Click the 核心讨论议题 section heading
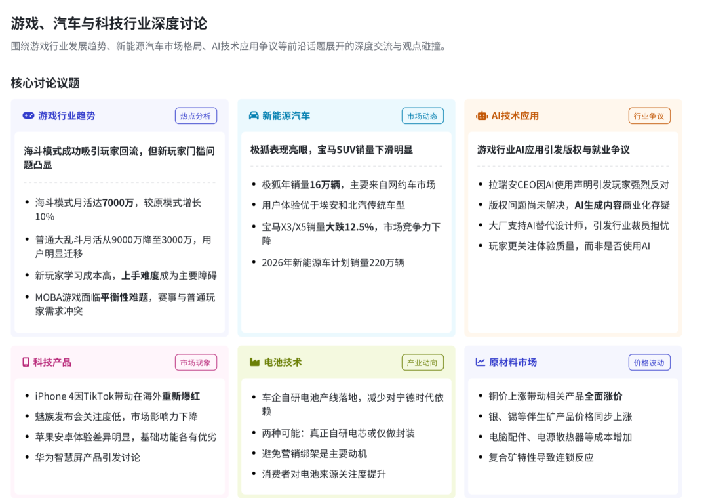The height and width of the screenshot is (498, 708). [x=45, y=83]
